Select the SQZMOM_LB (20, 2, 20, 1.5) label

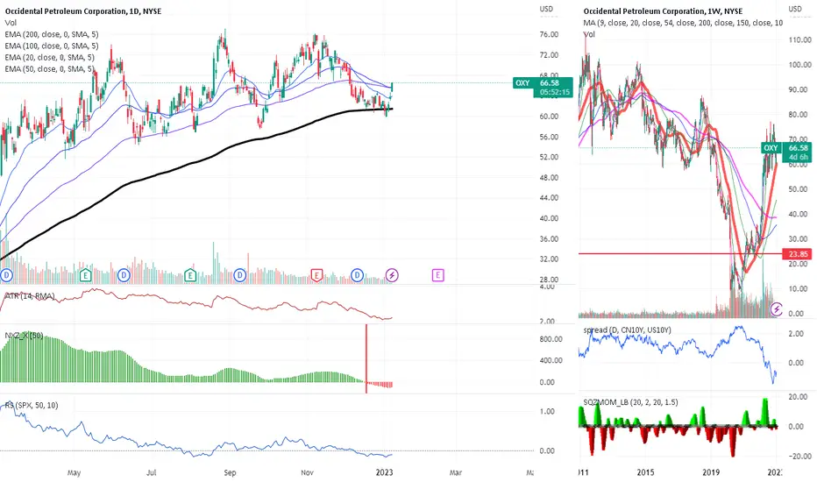(630, 402)
